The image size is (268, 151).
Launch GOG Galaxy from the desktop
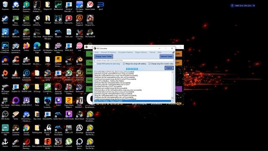(x=16, y=102)
